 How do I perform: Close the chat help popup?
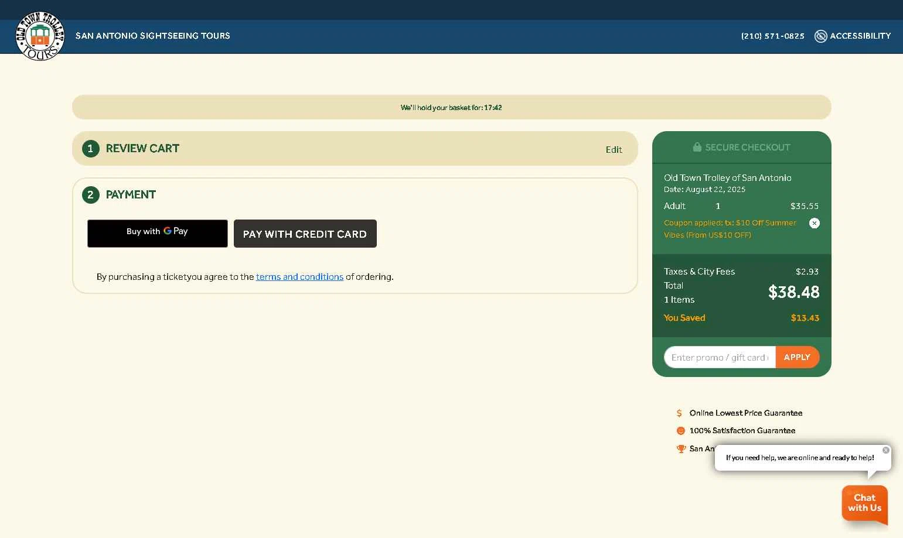(x=886, y=450)
